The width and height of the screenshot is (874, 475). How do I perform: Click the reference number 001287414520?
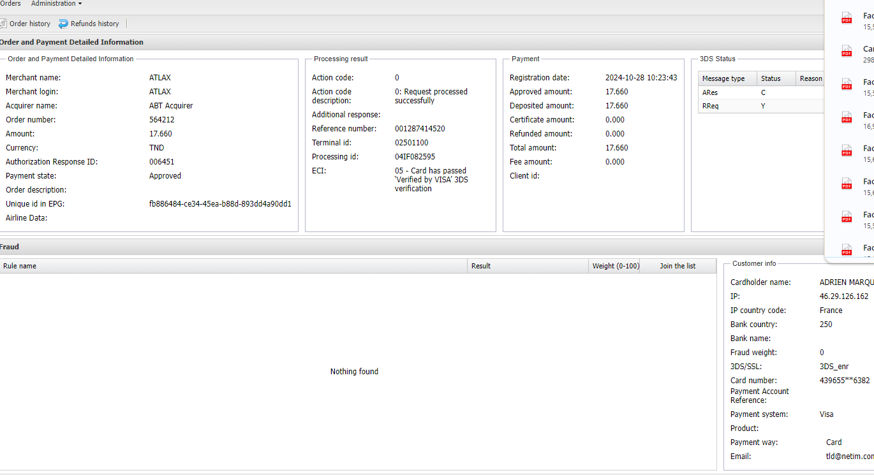coord(420,129)
